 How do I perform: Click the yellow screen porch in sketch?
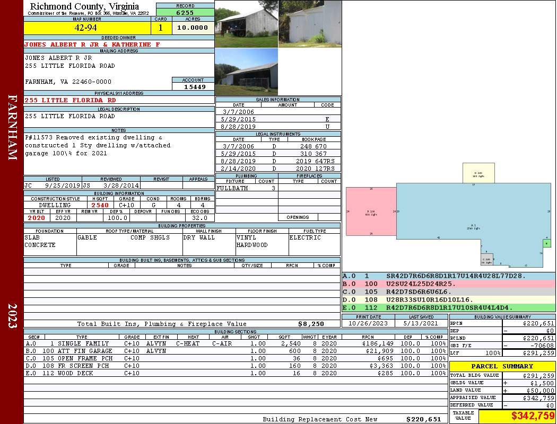478,173
